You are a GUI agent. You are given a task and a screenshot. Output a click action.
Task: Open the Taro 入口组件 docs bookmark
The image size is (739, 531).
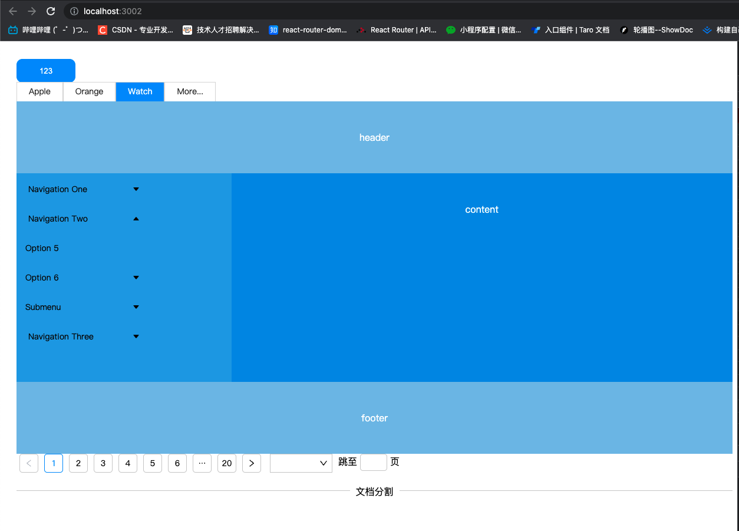[x=569, y=29]
